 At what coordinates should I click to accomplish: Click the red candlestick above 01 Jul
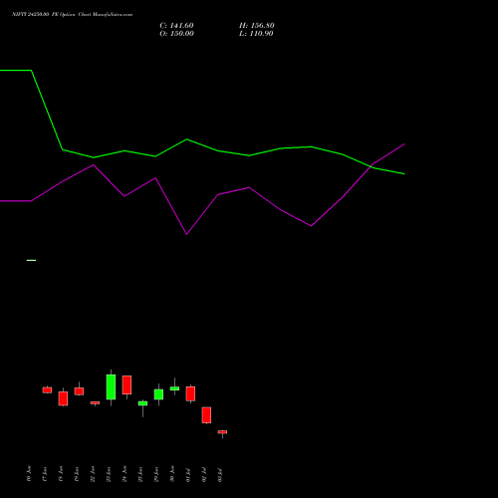(x=190, y=393)
